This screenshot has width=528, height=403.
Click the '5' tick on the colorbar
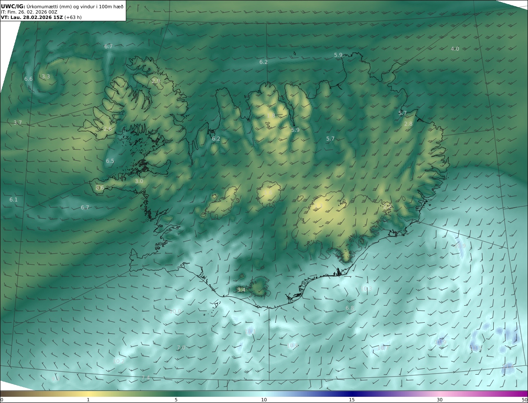(x=176, y=400)
